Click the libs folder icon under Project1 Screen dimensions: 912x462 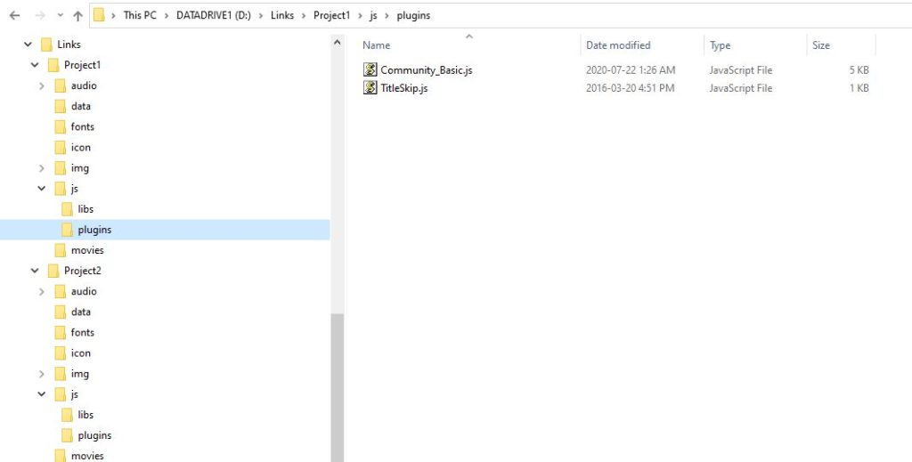68,209
